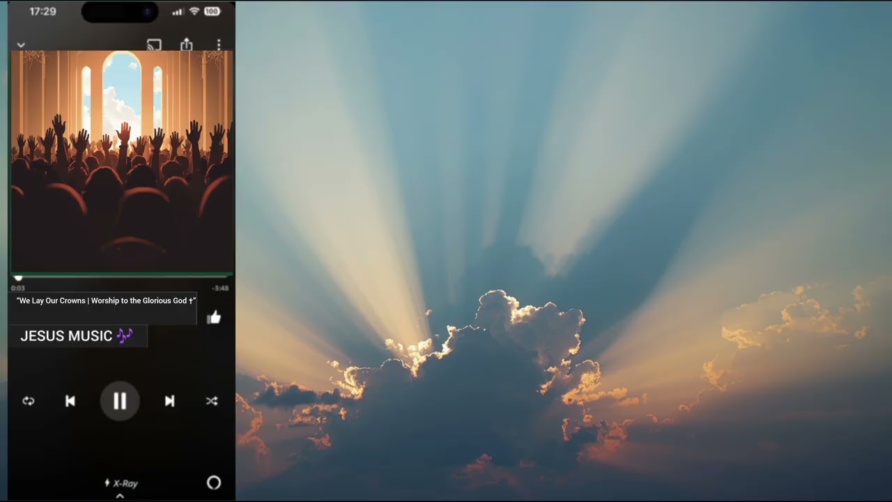Skip to next track
The height and width of the screenshot is (502, 892).
pyautogui.click(x=169, y=401)
